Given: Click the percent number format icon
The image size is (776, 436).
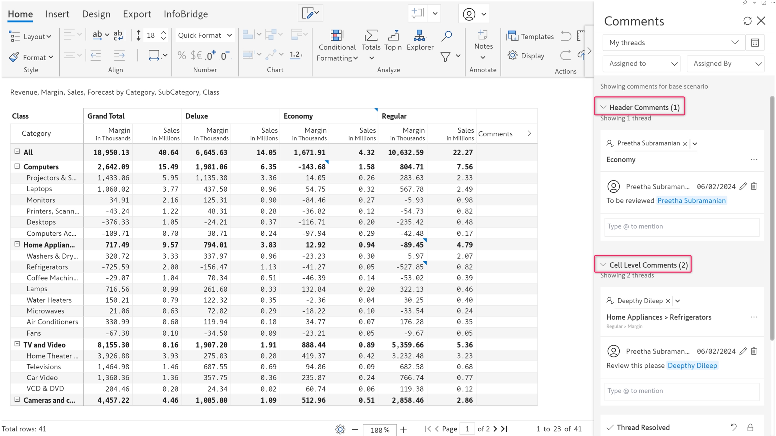Looking at the screenshot, I should [x=182, y=56].
